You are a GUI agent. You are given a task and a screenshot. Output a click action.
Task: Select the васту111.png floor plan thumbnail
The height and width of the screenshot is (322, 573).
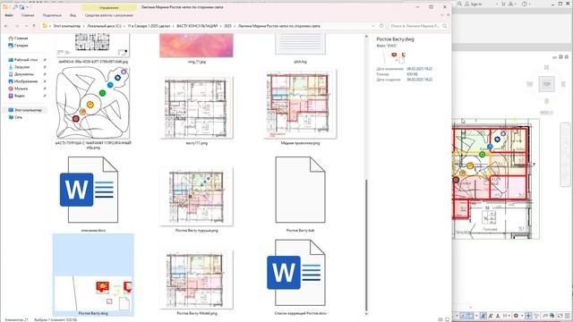(x=196, y=107)
